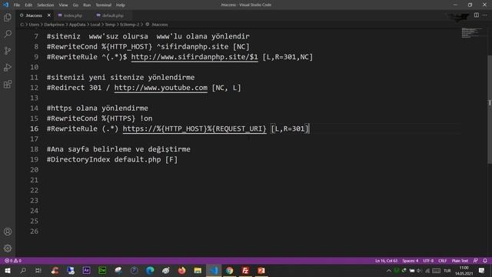Change the UTF-8 encoding setting
The height and width of the screenshot is (277, 492).
(x=428, y=261)
